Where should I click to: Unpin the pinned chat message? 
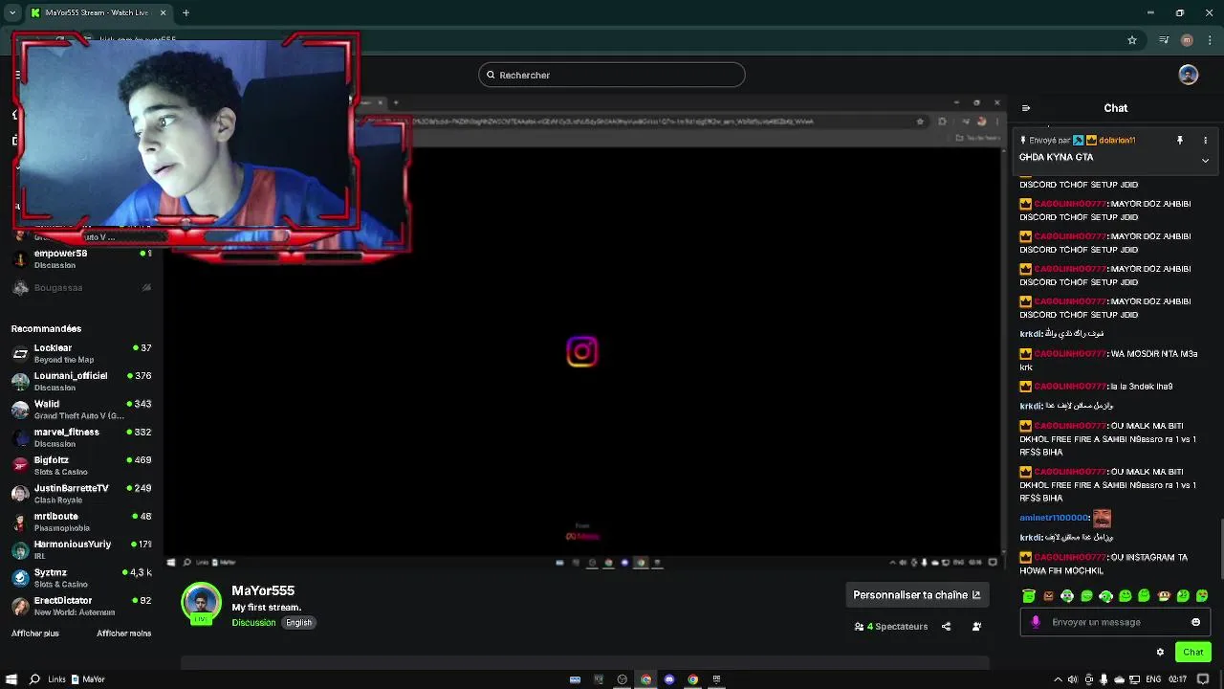(1179, 141)
